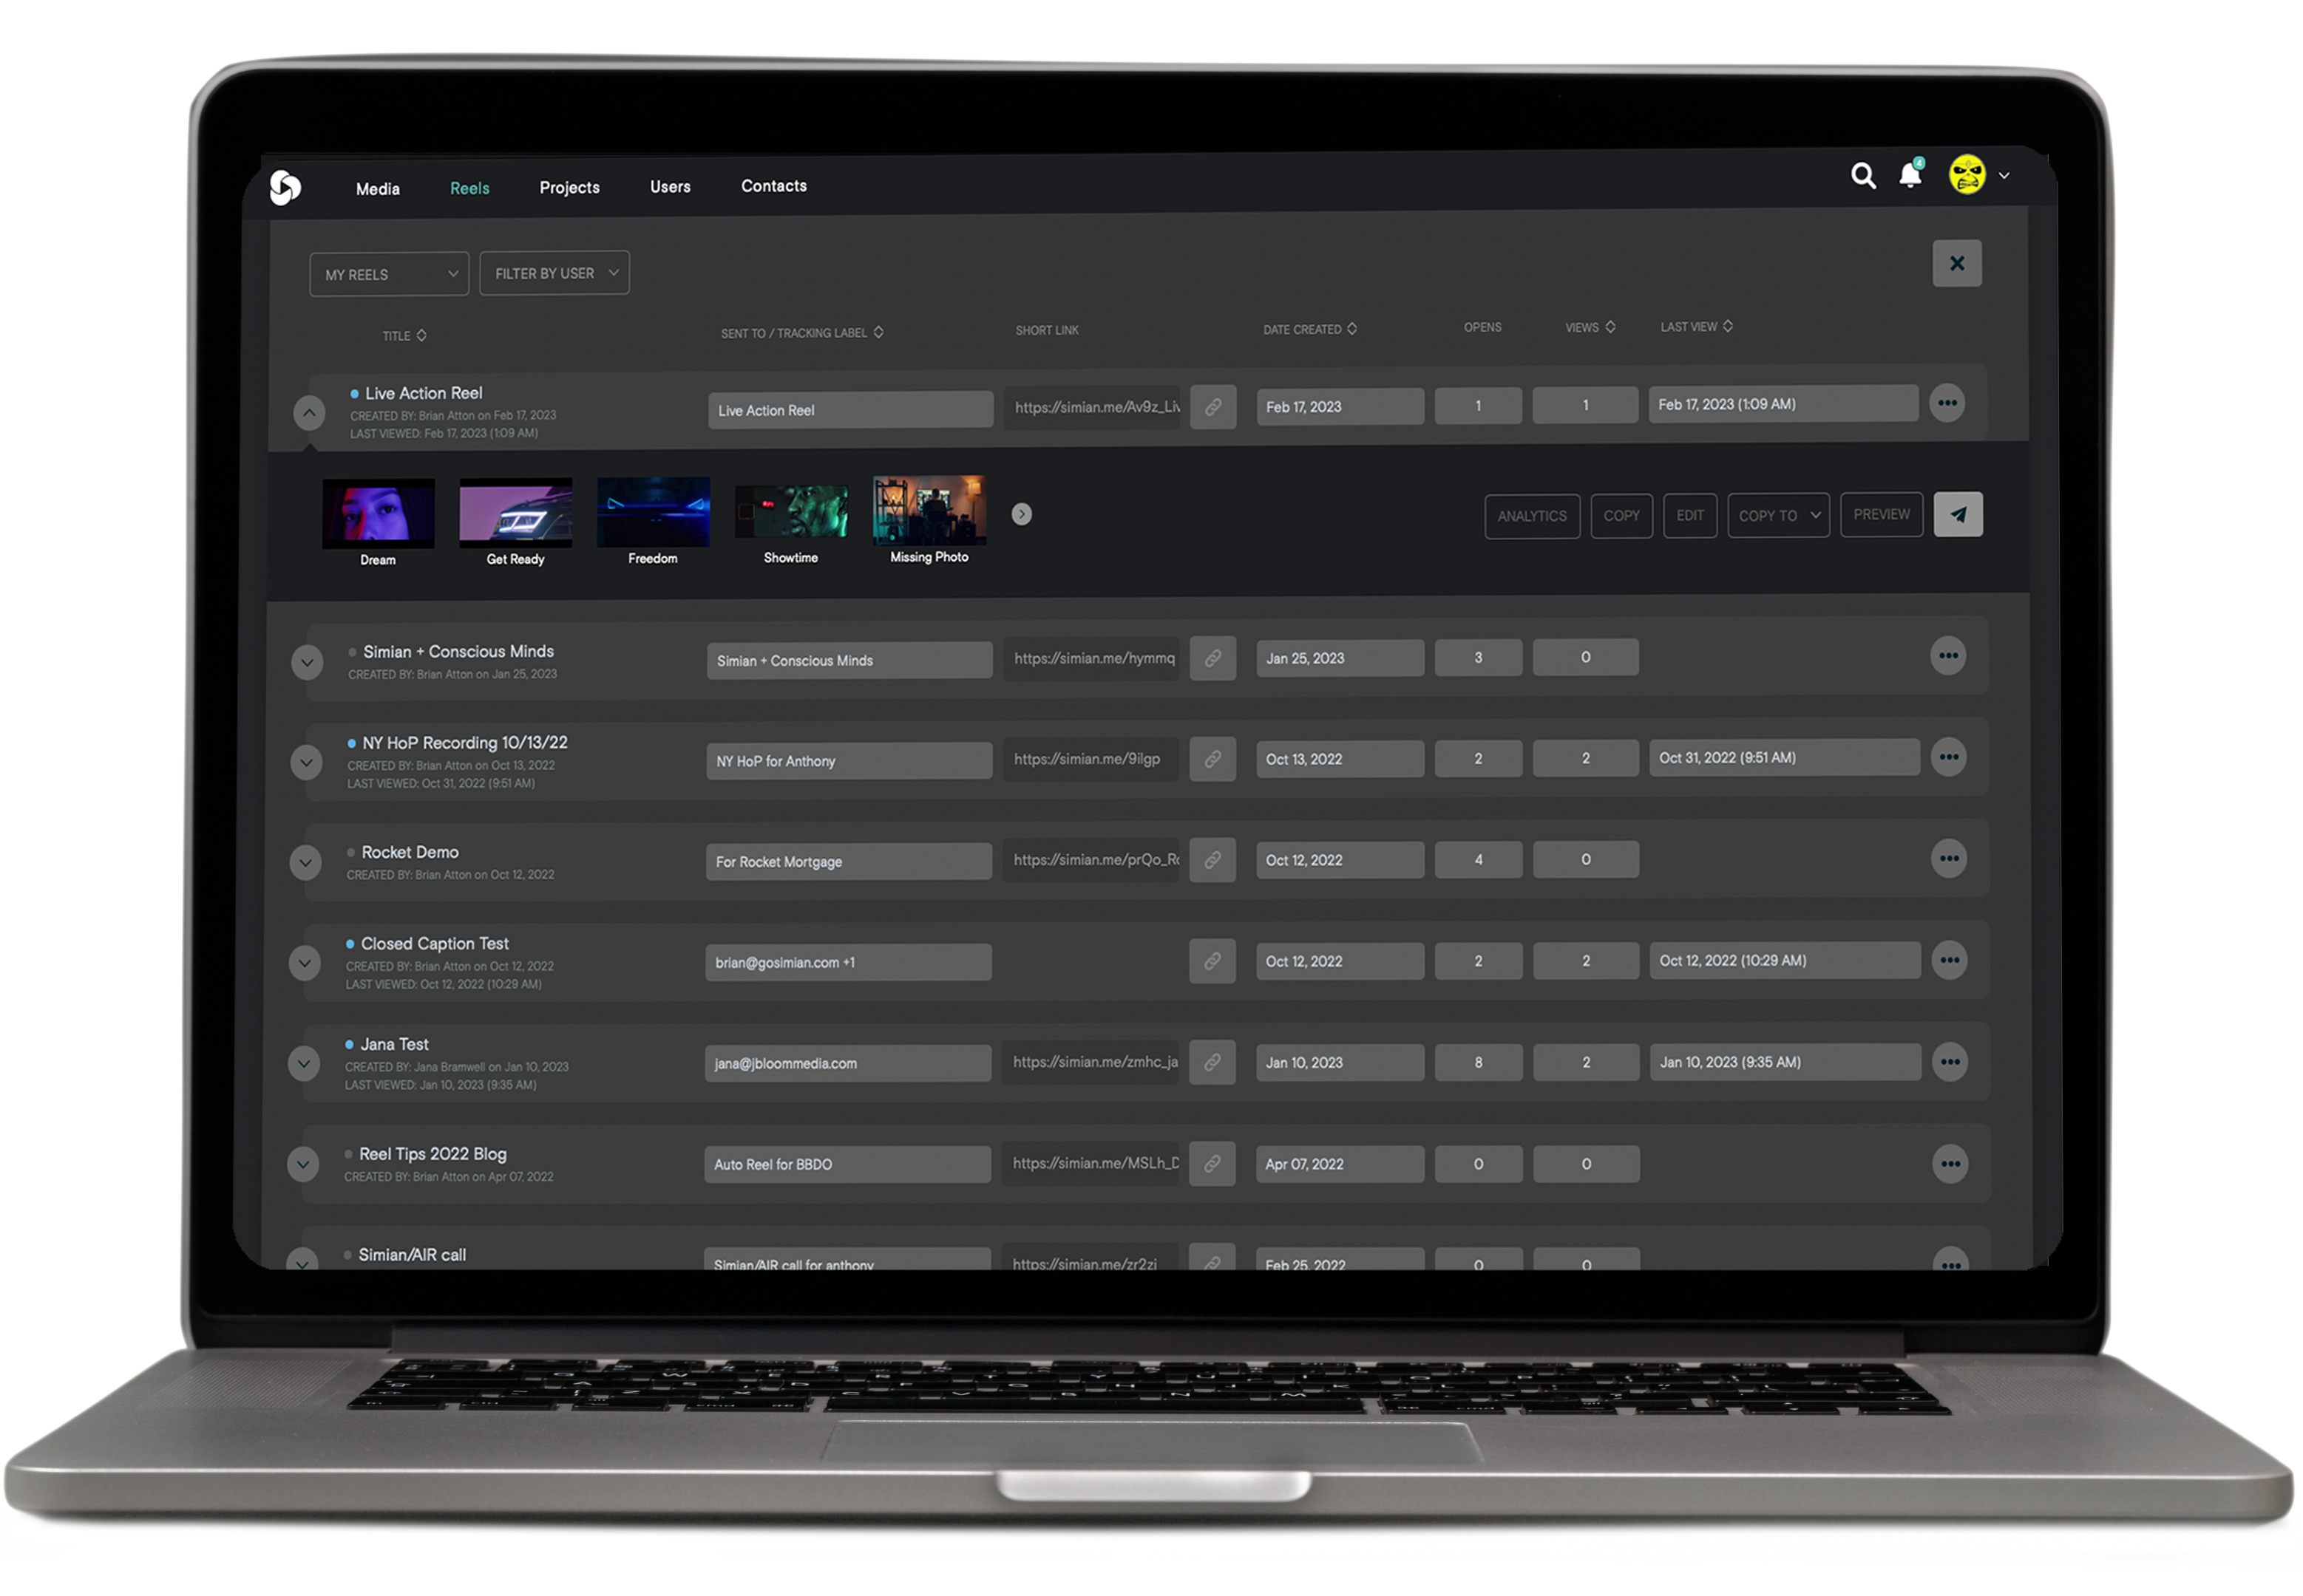2303x1596 pixels.
Task: Open more options for NY HoP Recording
Action: tap(1949, 757)
